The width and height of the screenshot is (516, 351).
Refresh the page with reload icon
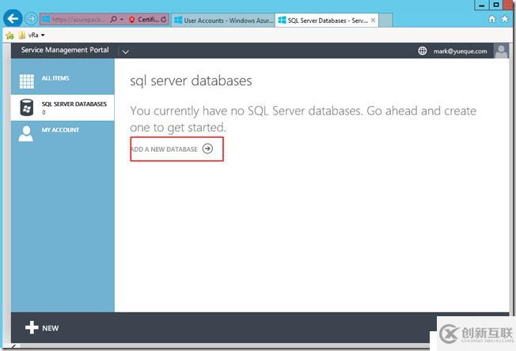click(x=164, y=20)
